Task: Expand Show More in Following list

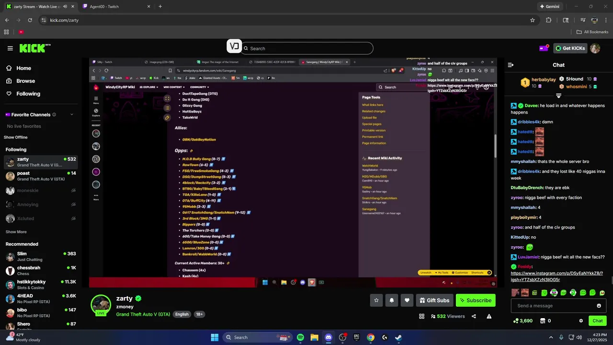Action: pos(16,232)
